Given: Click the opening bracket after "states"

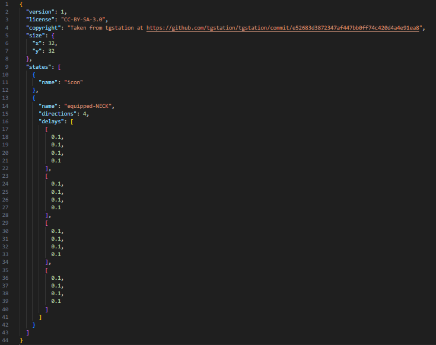Looking at the screenshot, I should pos(59,67).
